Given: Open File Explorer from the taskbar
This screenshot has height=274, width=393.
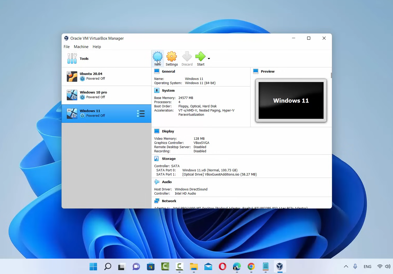Looking at the screenshot, I should [x=194, y=266].
